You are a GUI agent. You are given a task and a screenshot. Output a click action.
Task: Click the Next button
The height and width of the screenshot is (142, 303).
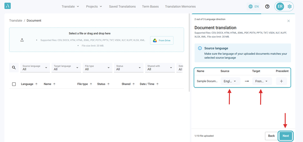click(286, 136)
